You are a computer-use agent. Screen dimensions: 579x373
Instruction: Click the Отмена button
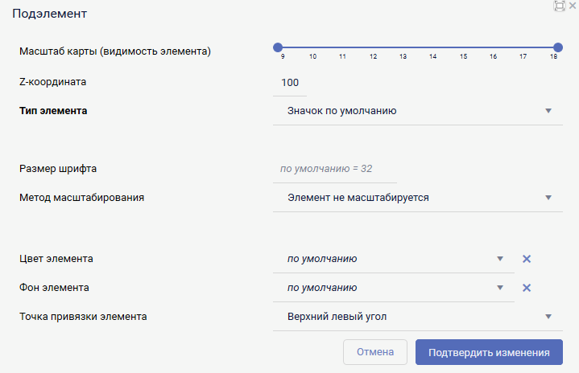click(x=374, y=352)
